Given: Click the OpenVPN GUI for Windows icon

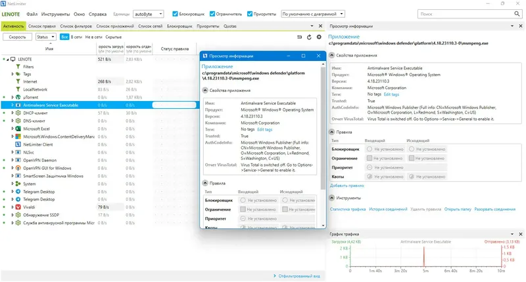Looking at the screenshot, I should [x=18, y=168].
